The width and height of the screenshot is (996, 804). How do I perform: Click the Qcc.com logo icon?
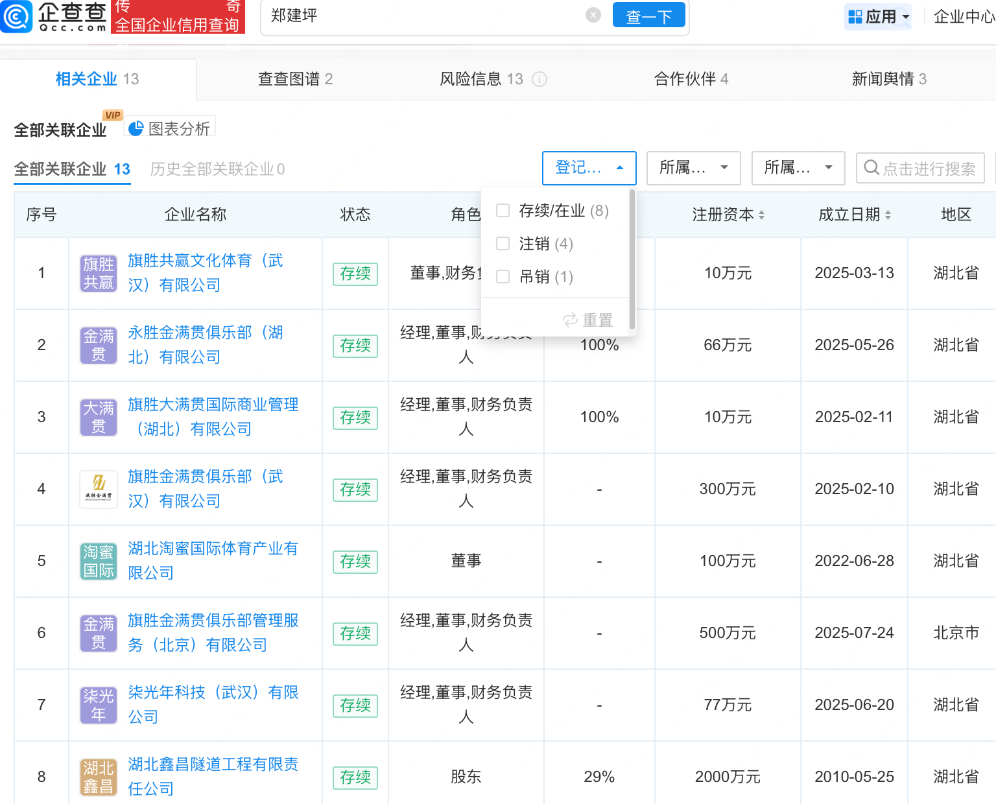(16, 17)
